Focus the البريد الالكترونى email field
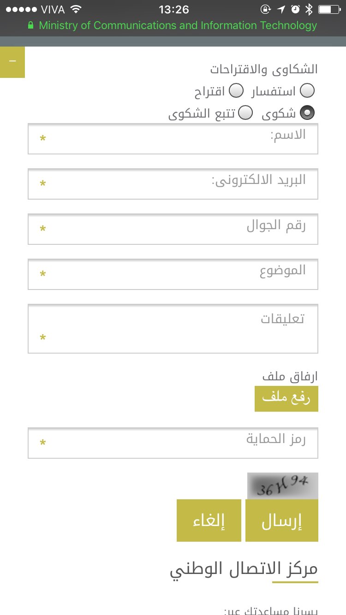 (173, 184)
